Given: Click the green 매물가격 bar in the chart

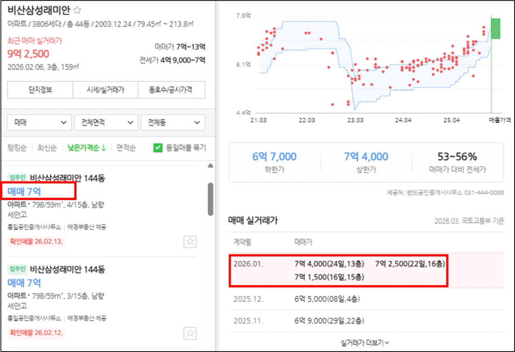Looking at the screenshot, I should (x=495, y=28).
